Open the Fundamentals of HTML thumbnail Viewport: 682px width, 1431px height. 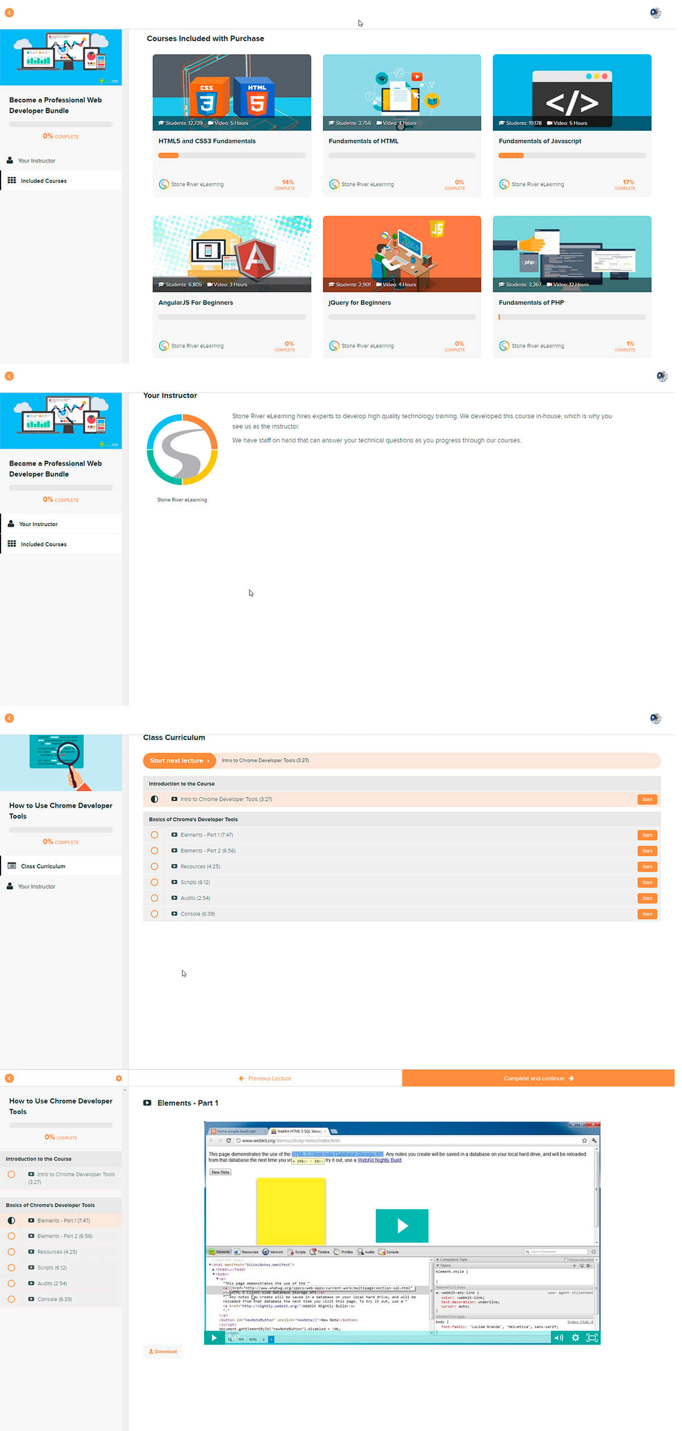click(402, 92)
